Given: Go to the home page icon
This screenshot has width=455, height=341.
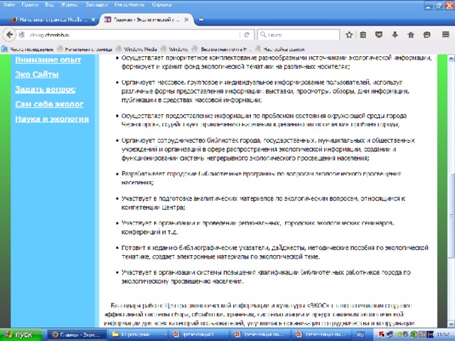Looking at the screenshot, I should tap(411, 35).
